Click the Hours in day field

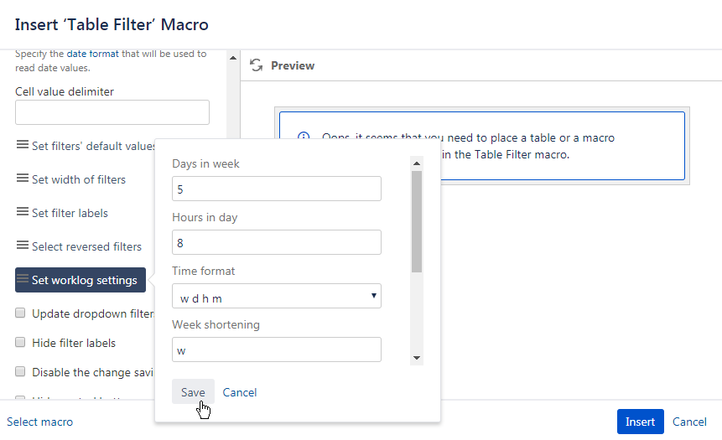tap(276, 243)
